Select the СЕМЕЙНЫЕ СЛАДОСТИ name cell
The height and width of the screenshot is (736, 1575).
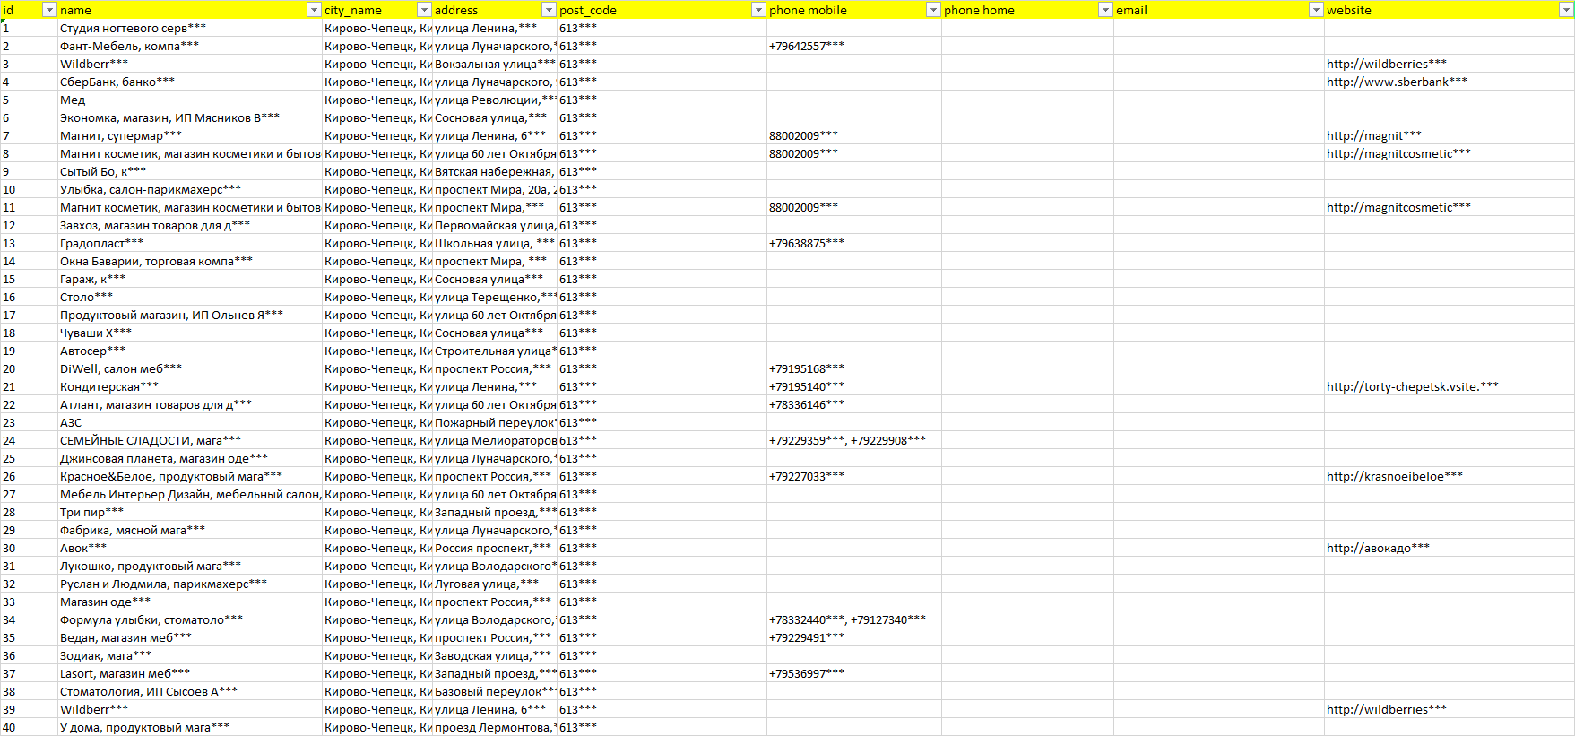(x=150, y=440)
